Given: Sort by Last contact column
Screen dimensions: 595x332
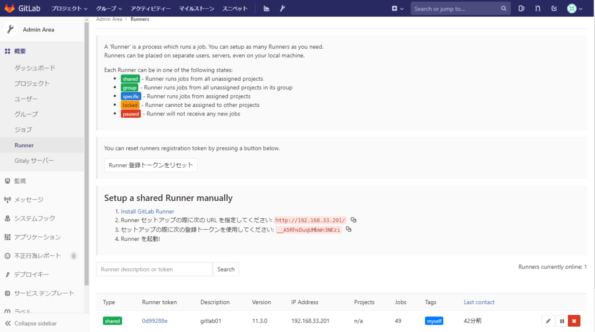Looking at the screenshot, I should tap(479, 302).
